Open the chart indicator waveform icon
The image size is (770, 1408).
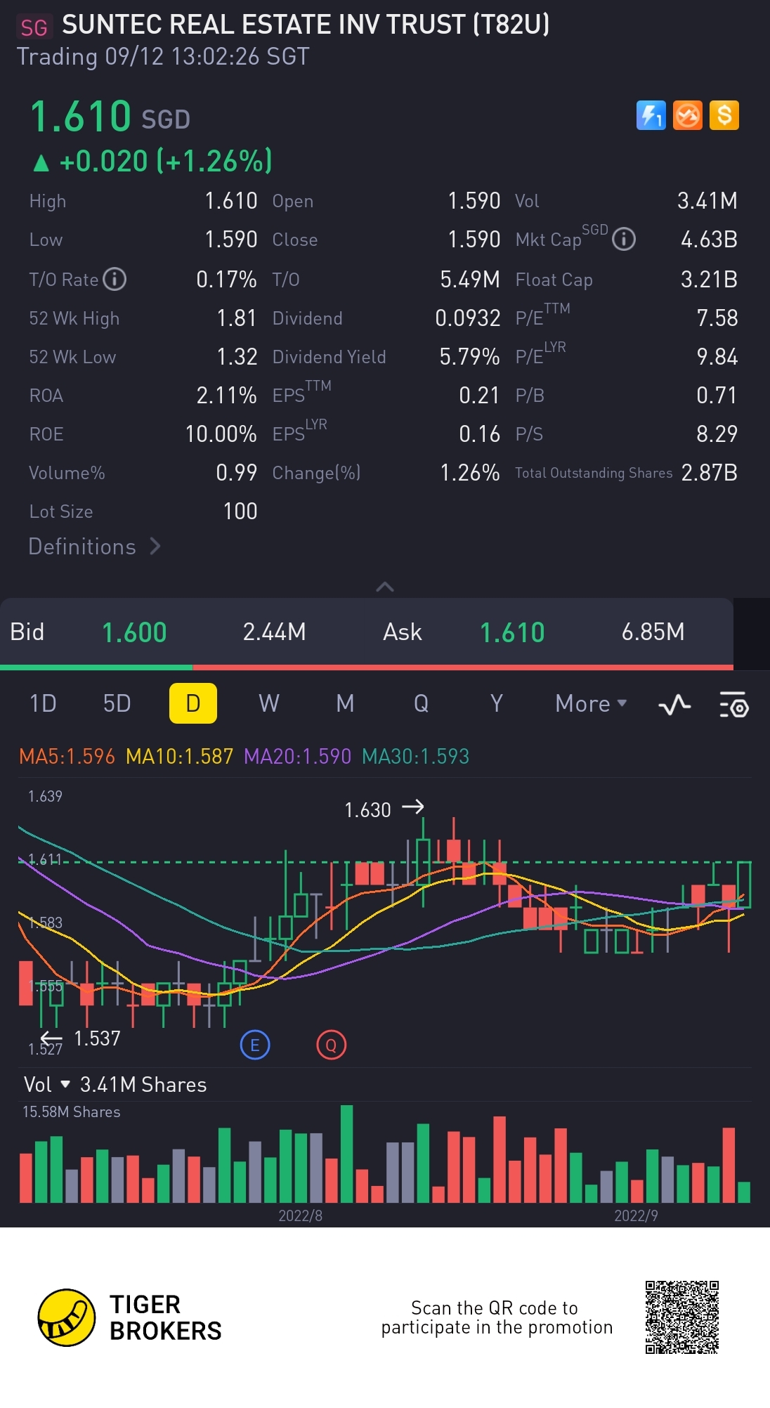click(674, 704)
